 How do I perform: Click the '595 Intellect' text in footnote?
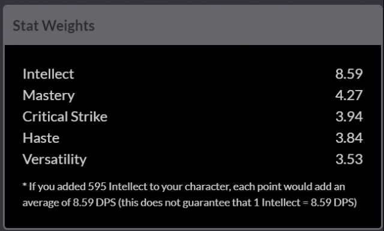point(118,187)
